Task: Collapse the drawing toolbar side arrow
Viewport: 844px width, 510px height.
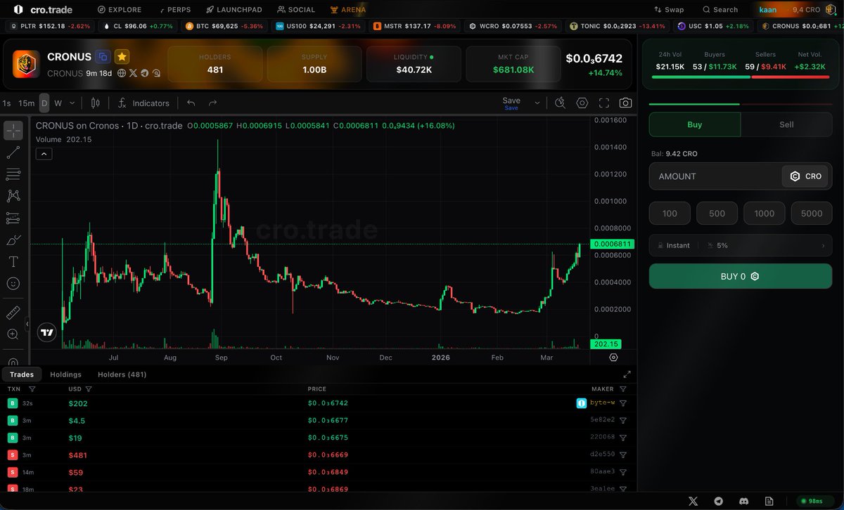Action: (27, 325)
